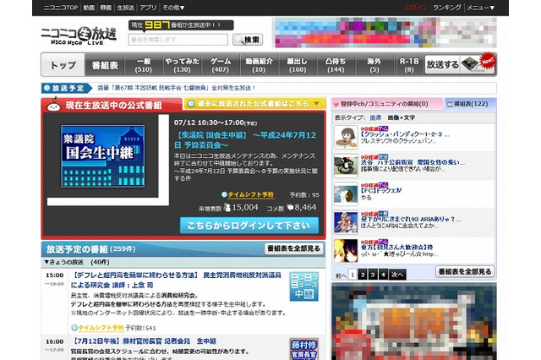The image size is (541, 360).
Task: Click 次へ pagination button
Action: [x=397, y=275]
